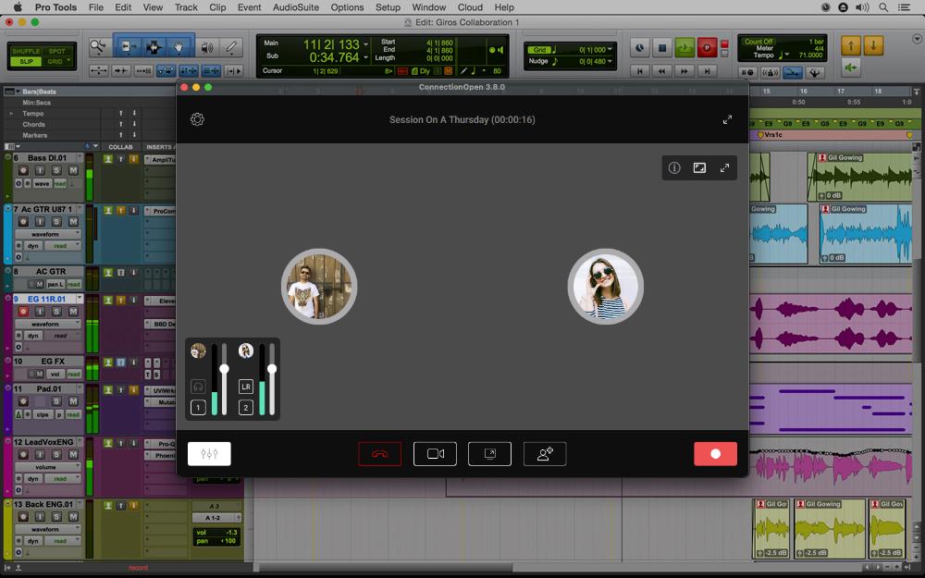Click the add participant icon in ConnectionOpen
The height and width of the screenshot is (578, 925).
pyautogui.click(x=545, y=453)
